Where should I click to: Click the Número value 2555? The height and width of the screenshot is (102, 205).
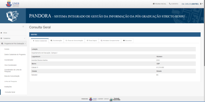[x=158, y=60]
